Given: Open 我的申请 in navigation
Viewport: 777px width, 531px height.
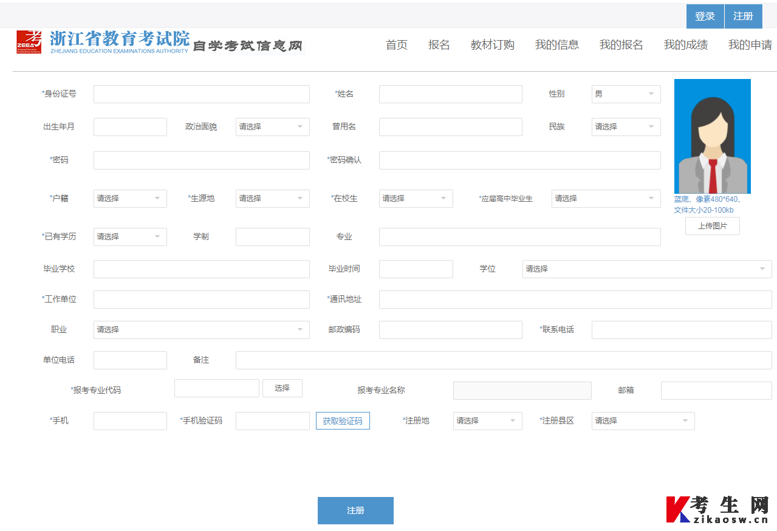Looking at the screenshot, I should point(750,45).
